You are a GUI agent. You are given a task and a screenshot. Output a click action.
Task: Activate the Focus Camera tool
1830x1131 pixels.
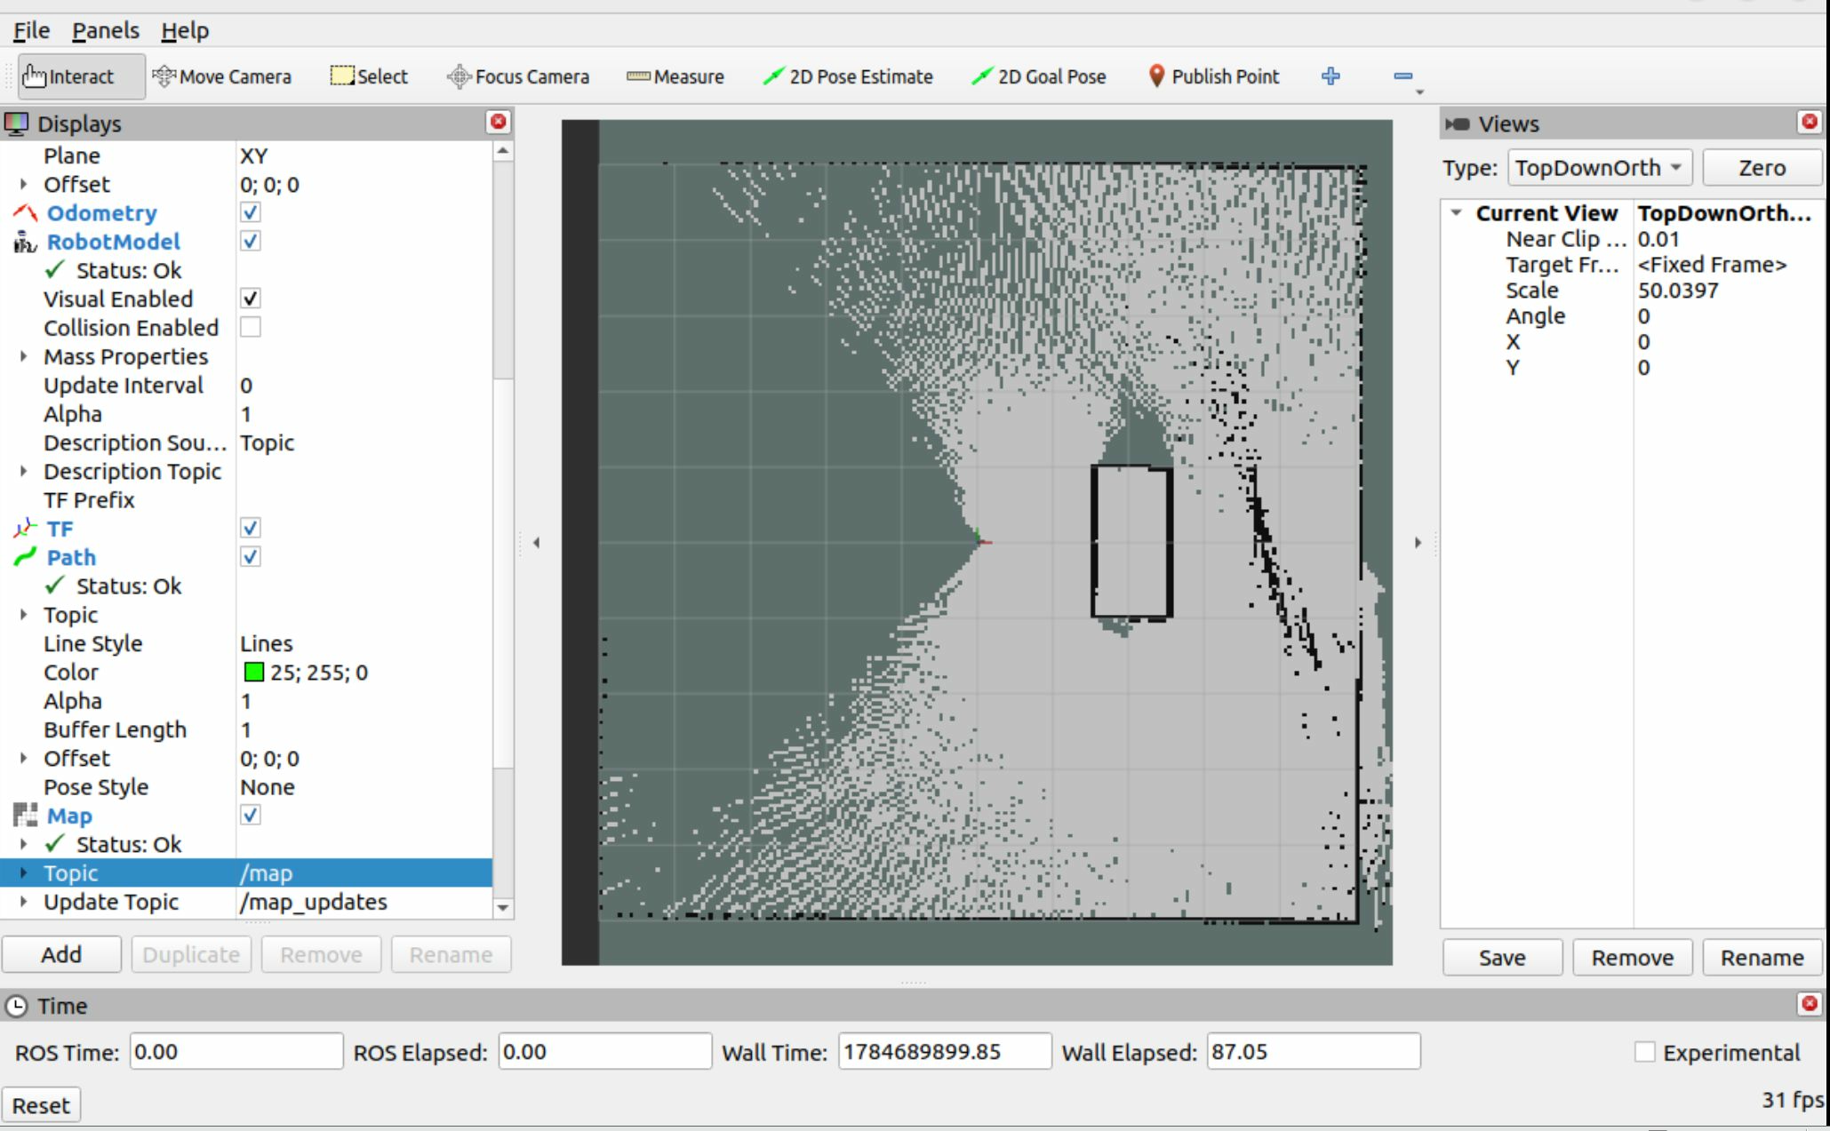(x=518, y=76)
